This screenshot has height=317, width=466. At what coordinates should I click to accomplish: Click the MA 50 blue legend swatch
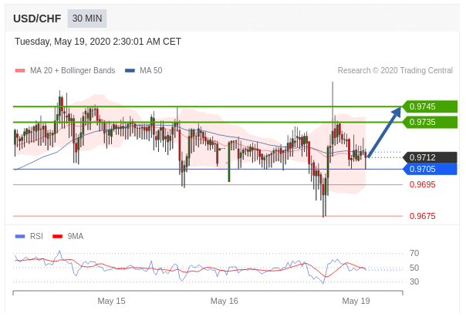[x=130, y=71]
